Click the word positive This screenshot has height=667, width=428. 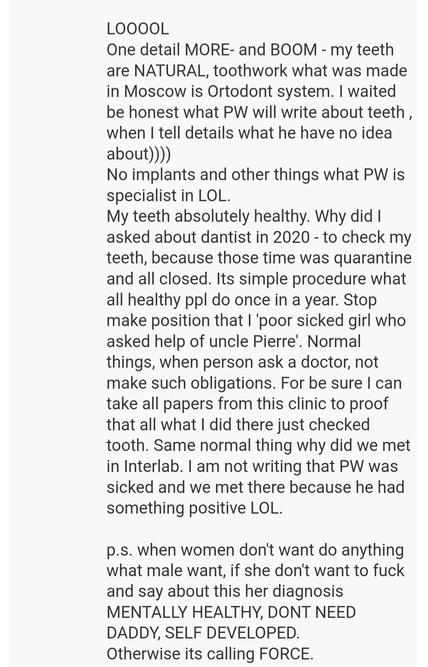[217, 508]
